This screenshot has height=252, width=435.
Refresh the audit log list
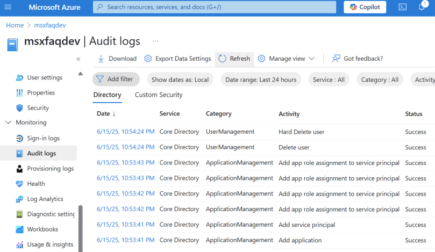pyautogui.click(x=234, y=59)
